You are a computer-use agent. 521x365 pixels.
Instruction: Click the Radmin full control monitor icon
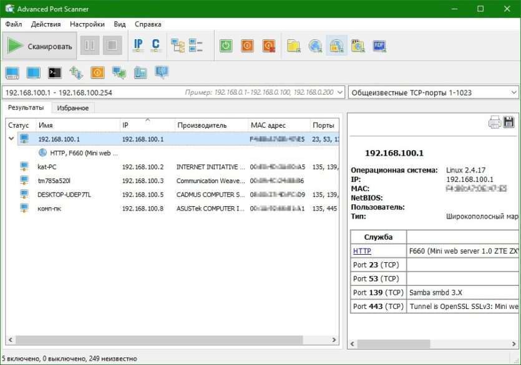[12, 73]
